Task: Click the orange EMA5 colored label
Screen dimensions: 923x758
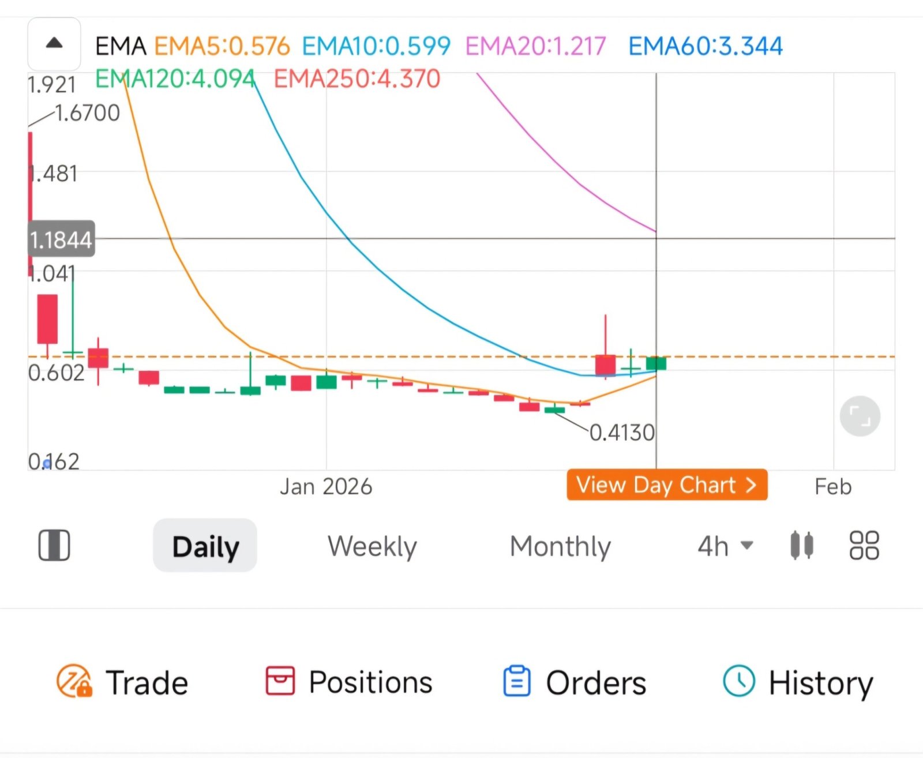Action: pyautogui.click(x=222, y=46)
